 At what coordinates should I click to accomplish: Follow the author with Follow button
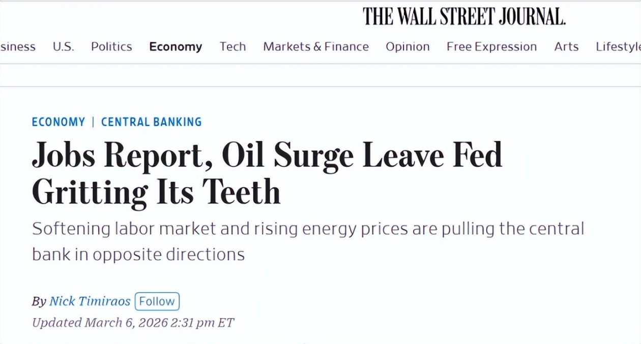(157, 301)
